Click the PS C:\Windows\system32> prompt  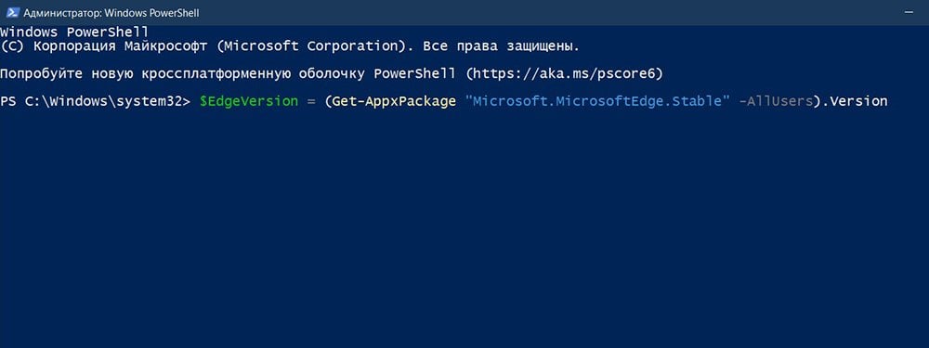point(95,102)
